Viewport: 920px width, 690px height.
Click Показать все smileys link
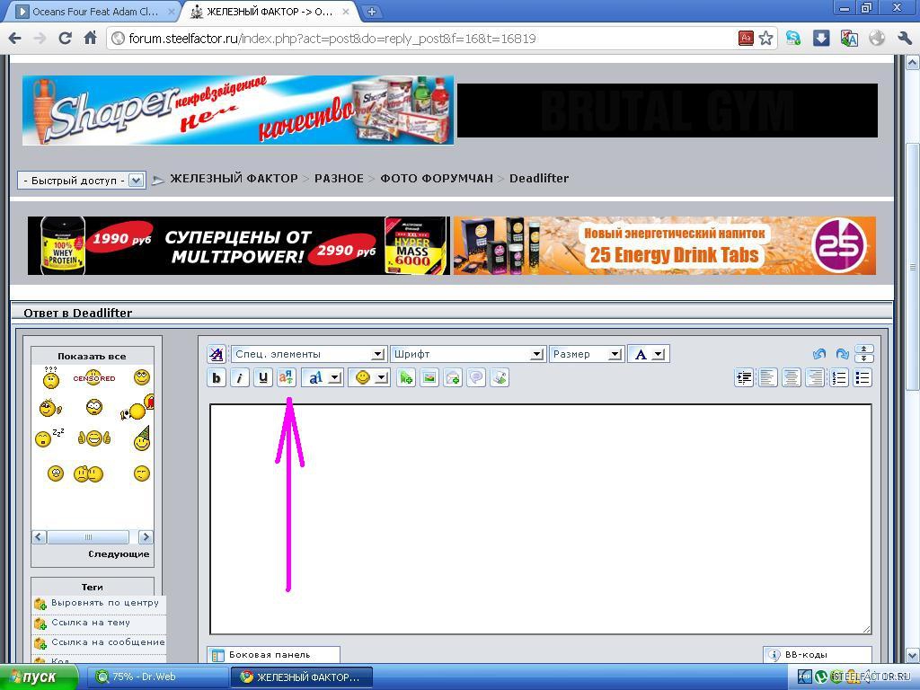pyautogui.click(x=92, y=356)
